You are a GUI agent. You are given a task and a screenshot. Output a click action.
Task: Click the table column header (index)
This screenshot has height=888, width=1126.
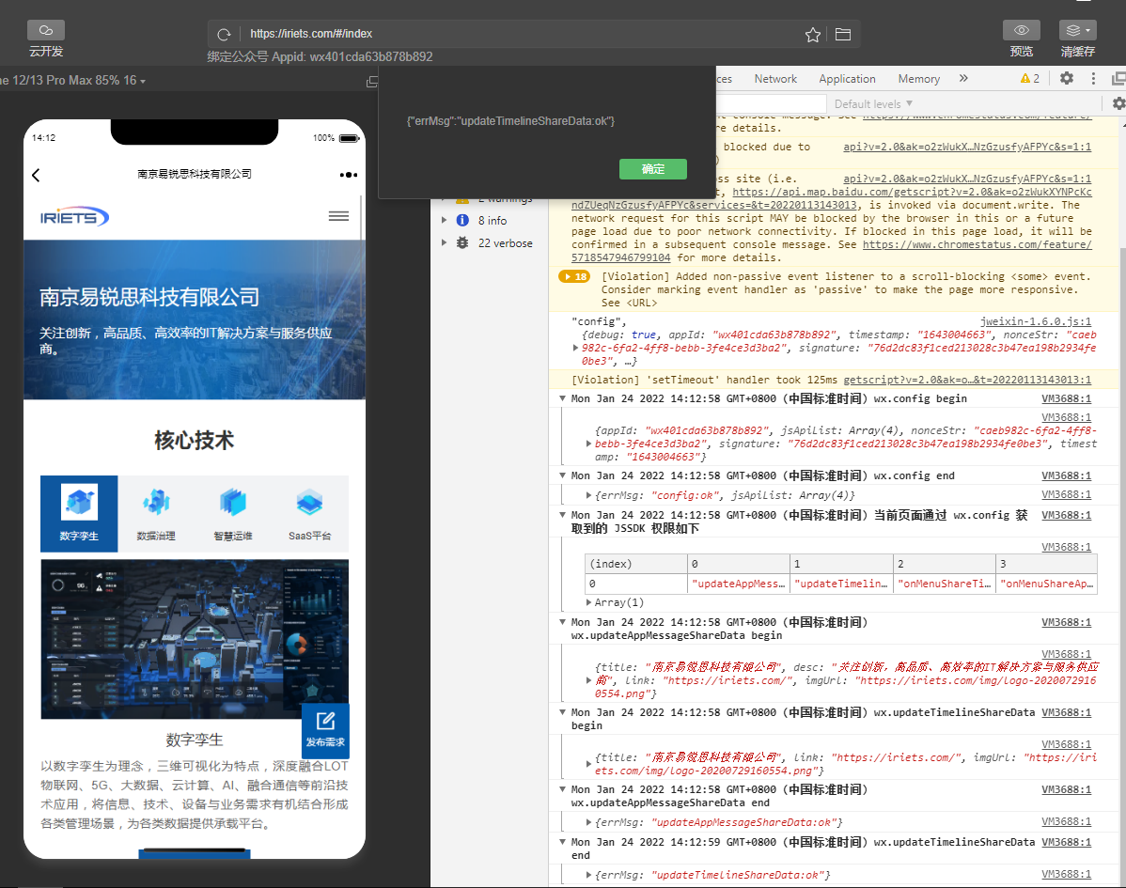pos(636,564)
